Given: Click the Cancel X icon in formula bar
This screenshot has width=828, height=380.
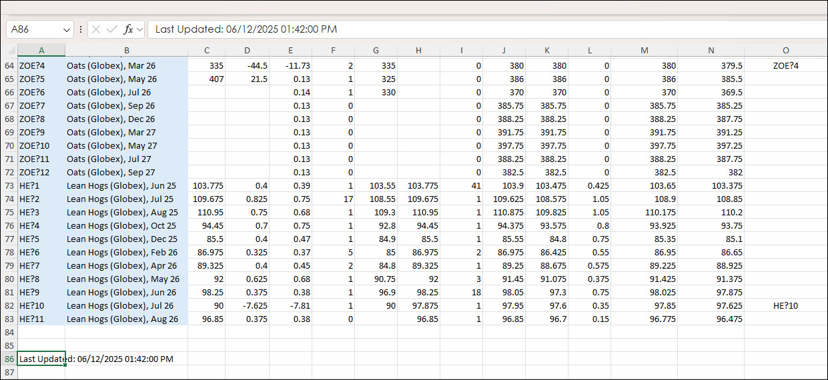Looking at the screenshot, I should [x=96, y=29].
